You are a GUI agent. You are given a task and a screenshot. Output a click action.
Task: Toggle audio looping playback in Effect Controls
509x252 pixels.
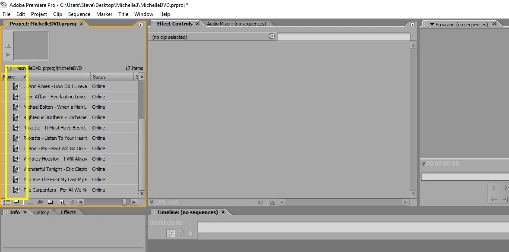(260, 202)
